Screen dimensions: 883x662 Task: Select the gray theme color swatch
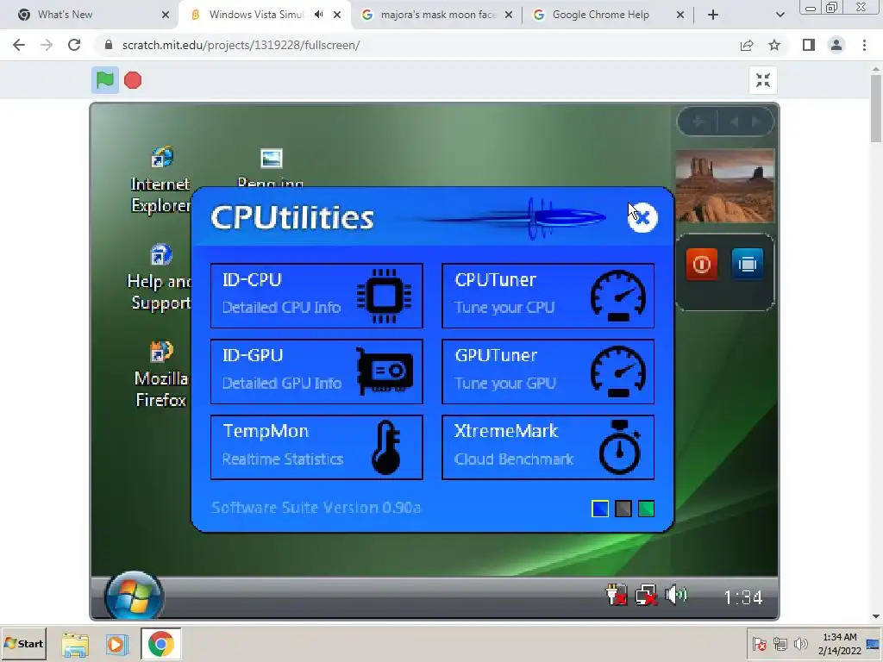pyautogui.click(x=623, y=509)
